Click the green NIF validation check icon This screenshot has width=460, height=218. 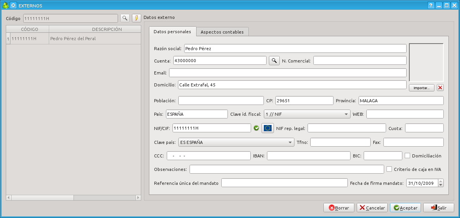257,128
